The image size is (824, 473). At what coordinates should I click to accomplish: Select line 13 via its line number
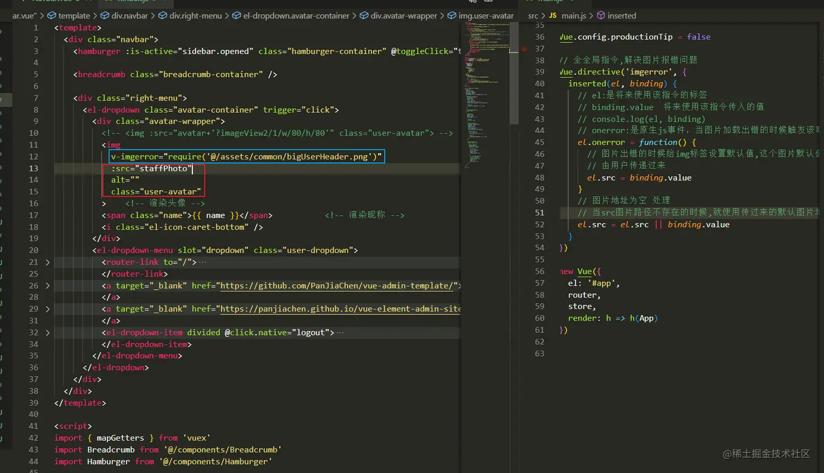click(33, 168)
